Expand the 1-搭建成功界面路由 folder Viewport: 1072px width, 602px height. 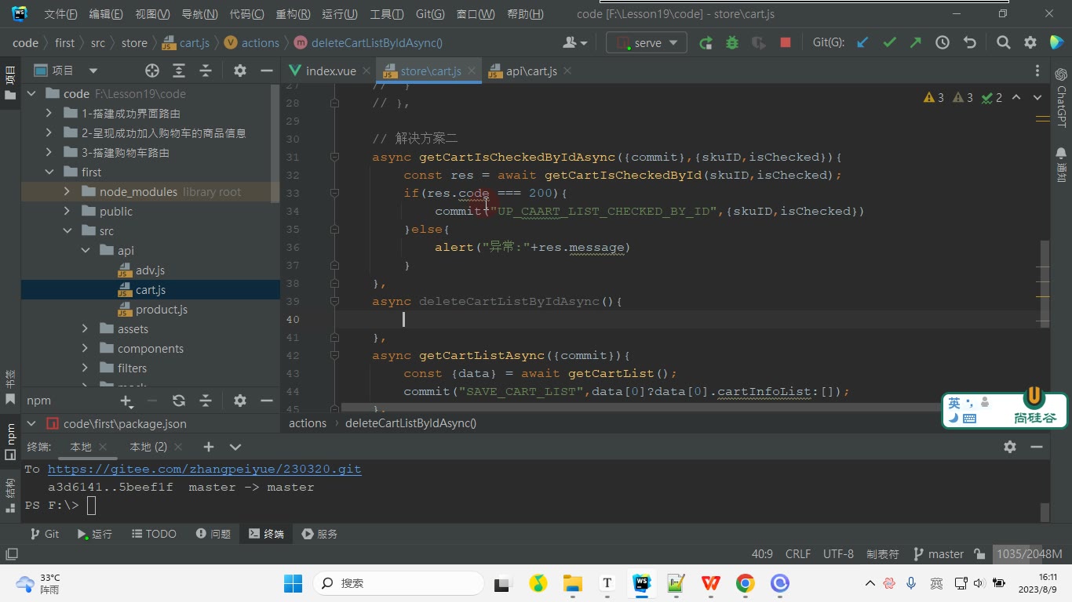tap(49, 114)
